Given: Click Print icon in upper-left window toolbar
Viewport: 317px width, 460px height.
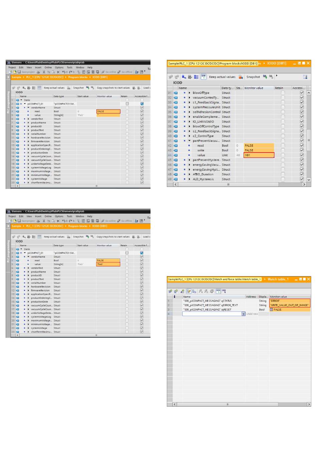Looking at the screenshot, I should tap(38, 72).
